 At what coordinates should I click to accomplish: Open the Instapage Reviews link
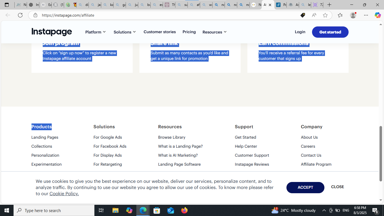coord(252,164)
